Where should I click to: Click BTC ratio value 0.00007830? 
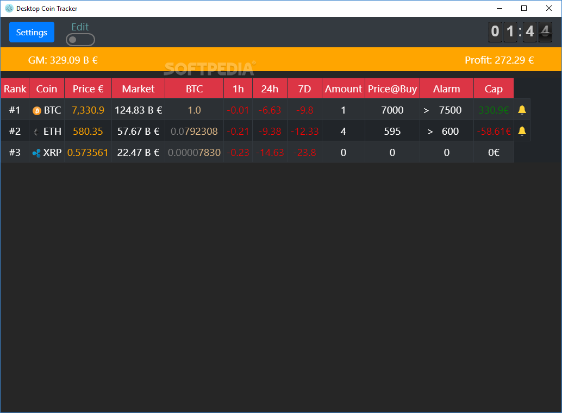tap(194, 152)
